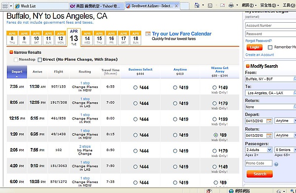Click the Low Fare Calendar icon
The image size is (296, 193).
tap(148, 34)
